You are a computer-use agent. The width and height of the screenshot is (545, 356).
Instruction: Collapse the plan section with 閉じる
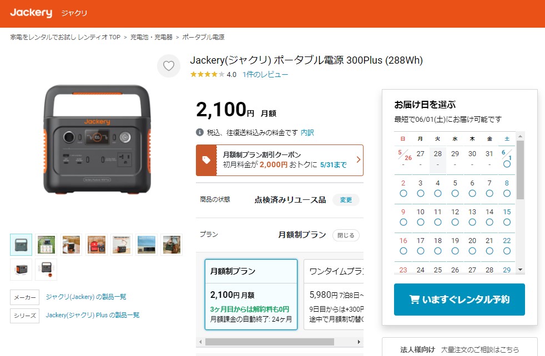(x=346, y=235)
